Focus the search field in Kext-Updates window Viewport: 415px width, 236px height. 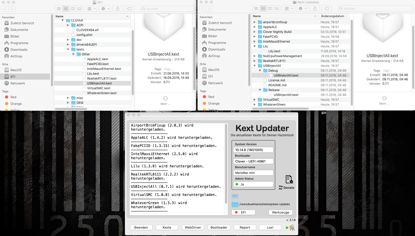[375, 8]
